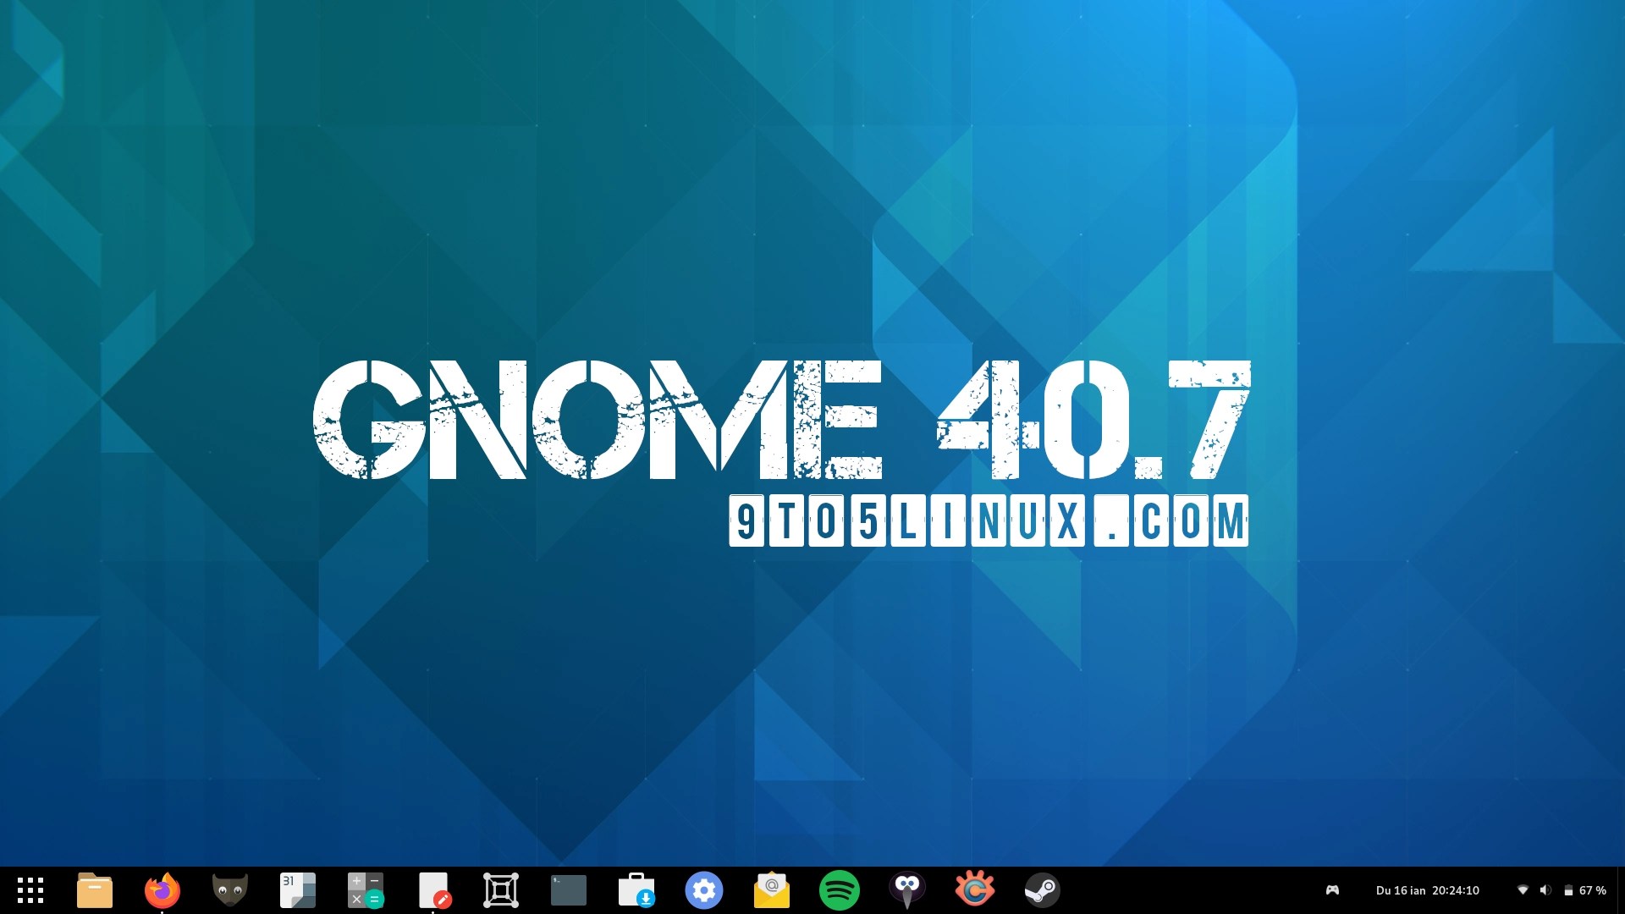The width and height of the screenshot is (1625, 914).
Task: Open Firefox from the dock
Action: (x=161, y=890)
